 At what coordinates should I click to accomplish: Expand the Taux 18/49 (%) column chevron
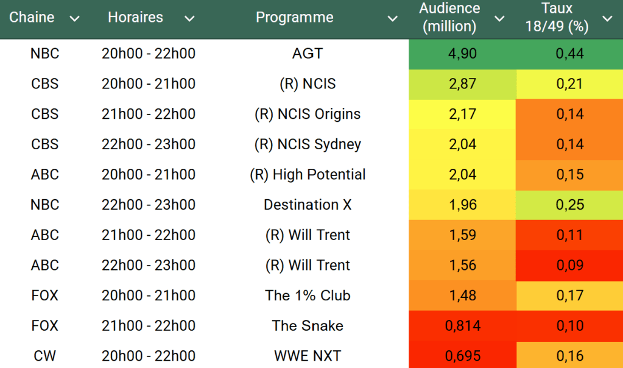(x=607, y=19)
